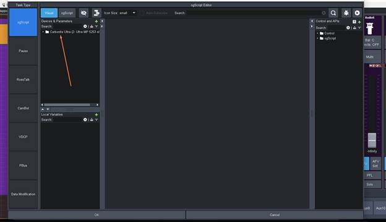
Task: Collapse left panel with left arrow
Action: point(102,21)
